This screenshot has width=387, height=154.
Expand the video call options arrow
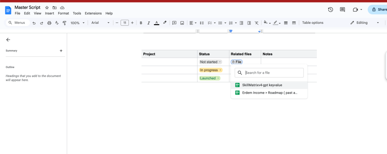[x=361, y=9]
